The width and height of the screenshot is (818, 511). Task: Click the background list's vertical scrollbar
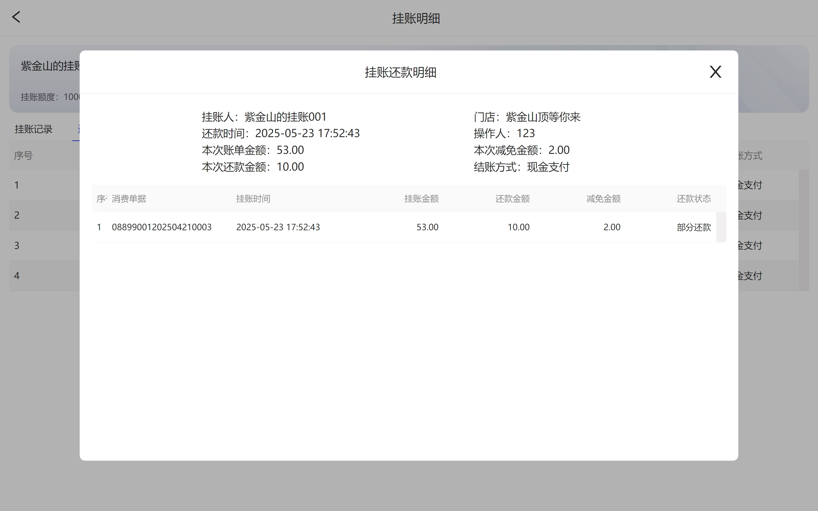tap(804, 230)
